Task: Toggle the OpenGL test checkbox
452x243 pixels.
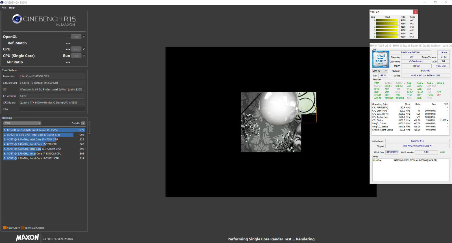Action: pyautogui.click(x=84, y=36)
